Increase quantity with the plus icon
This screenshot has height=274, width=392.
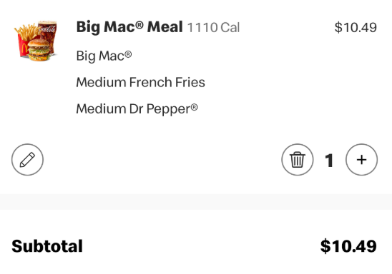361,160
